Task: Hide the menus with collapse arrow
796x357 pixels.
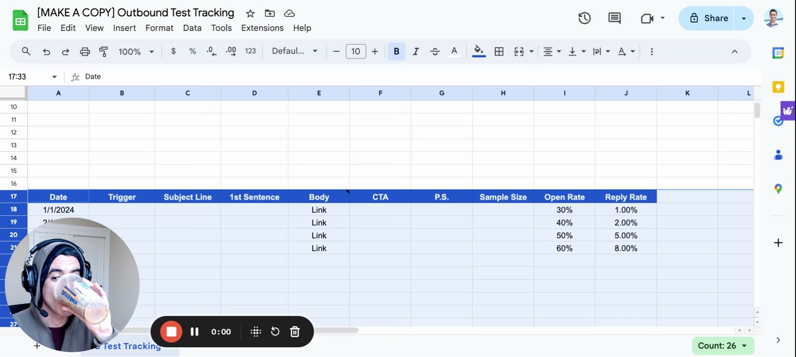Action: tap(734, 51)
